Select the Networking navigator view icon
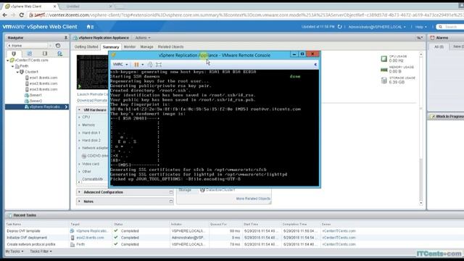The width and height of the screenshot is (464, 261). coord(59,54)
